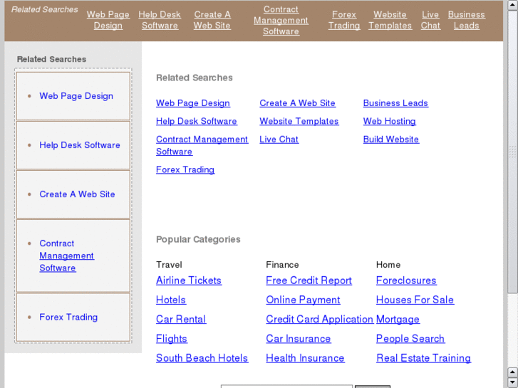Open the Free Credit Report link
This screenshot has width=518, height=388.
point(309,280)
